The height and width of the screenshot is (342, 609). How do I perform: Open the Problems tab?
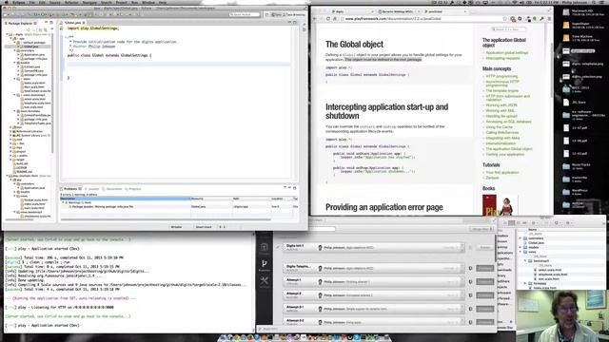pos(70,189)
